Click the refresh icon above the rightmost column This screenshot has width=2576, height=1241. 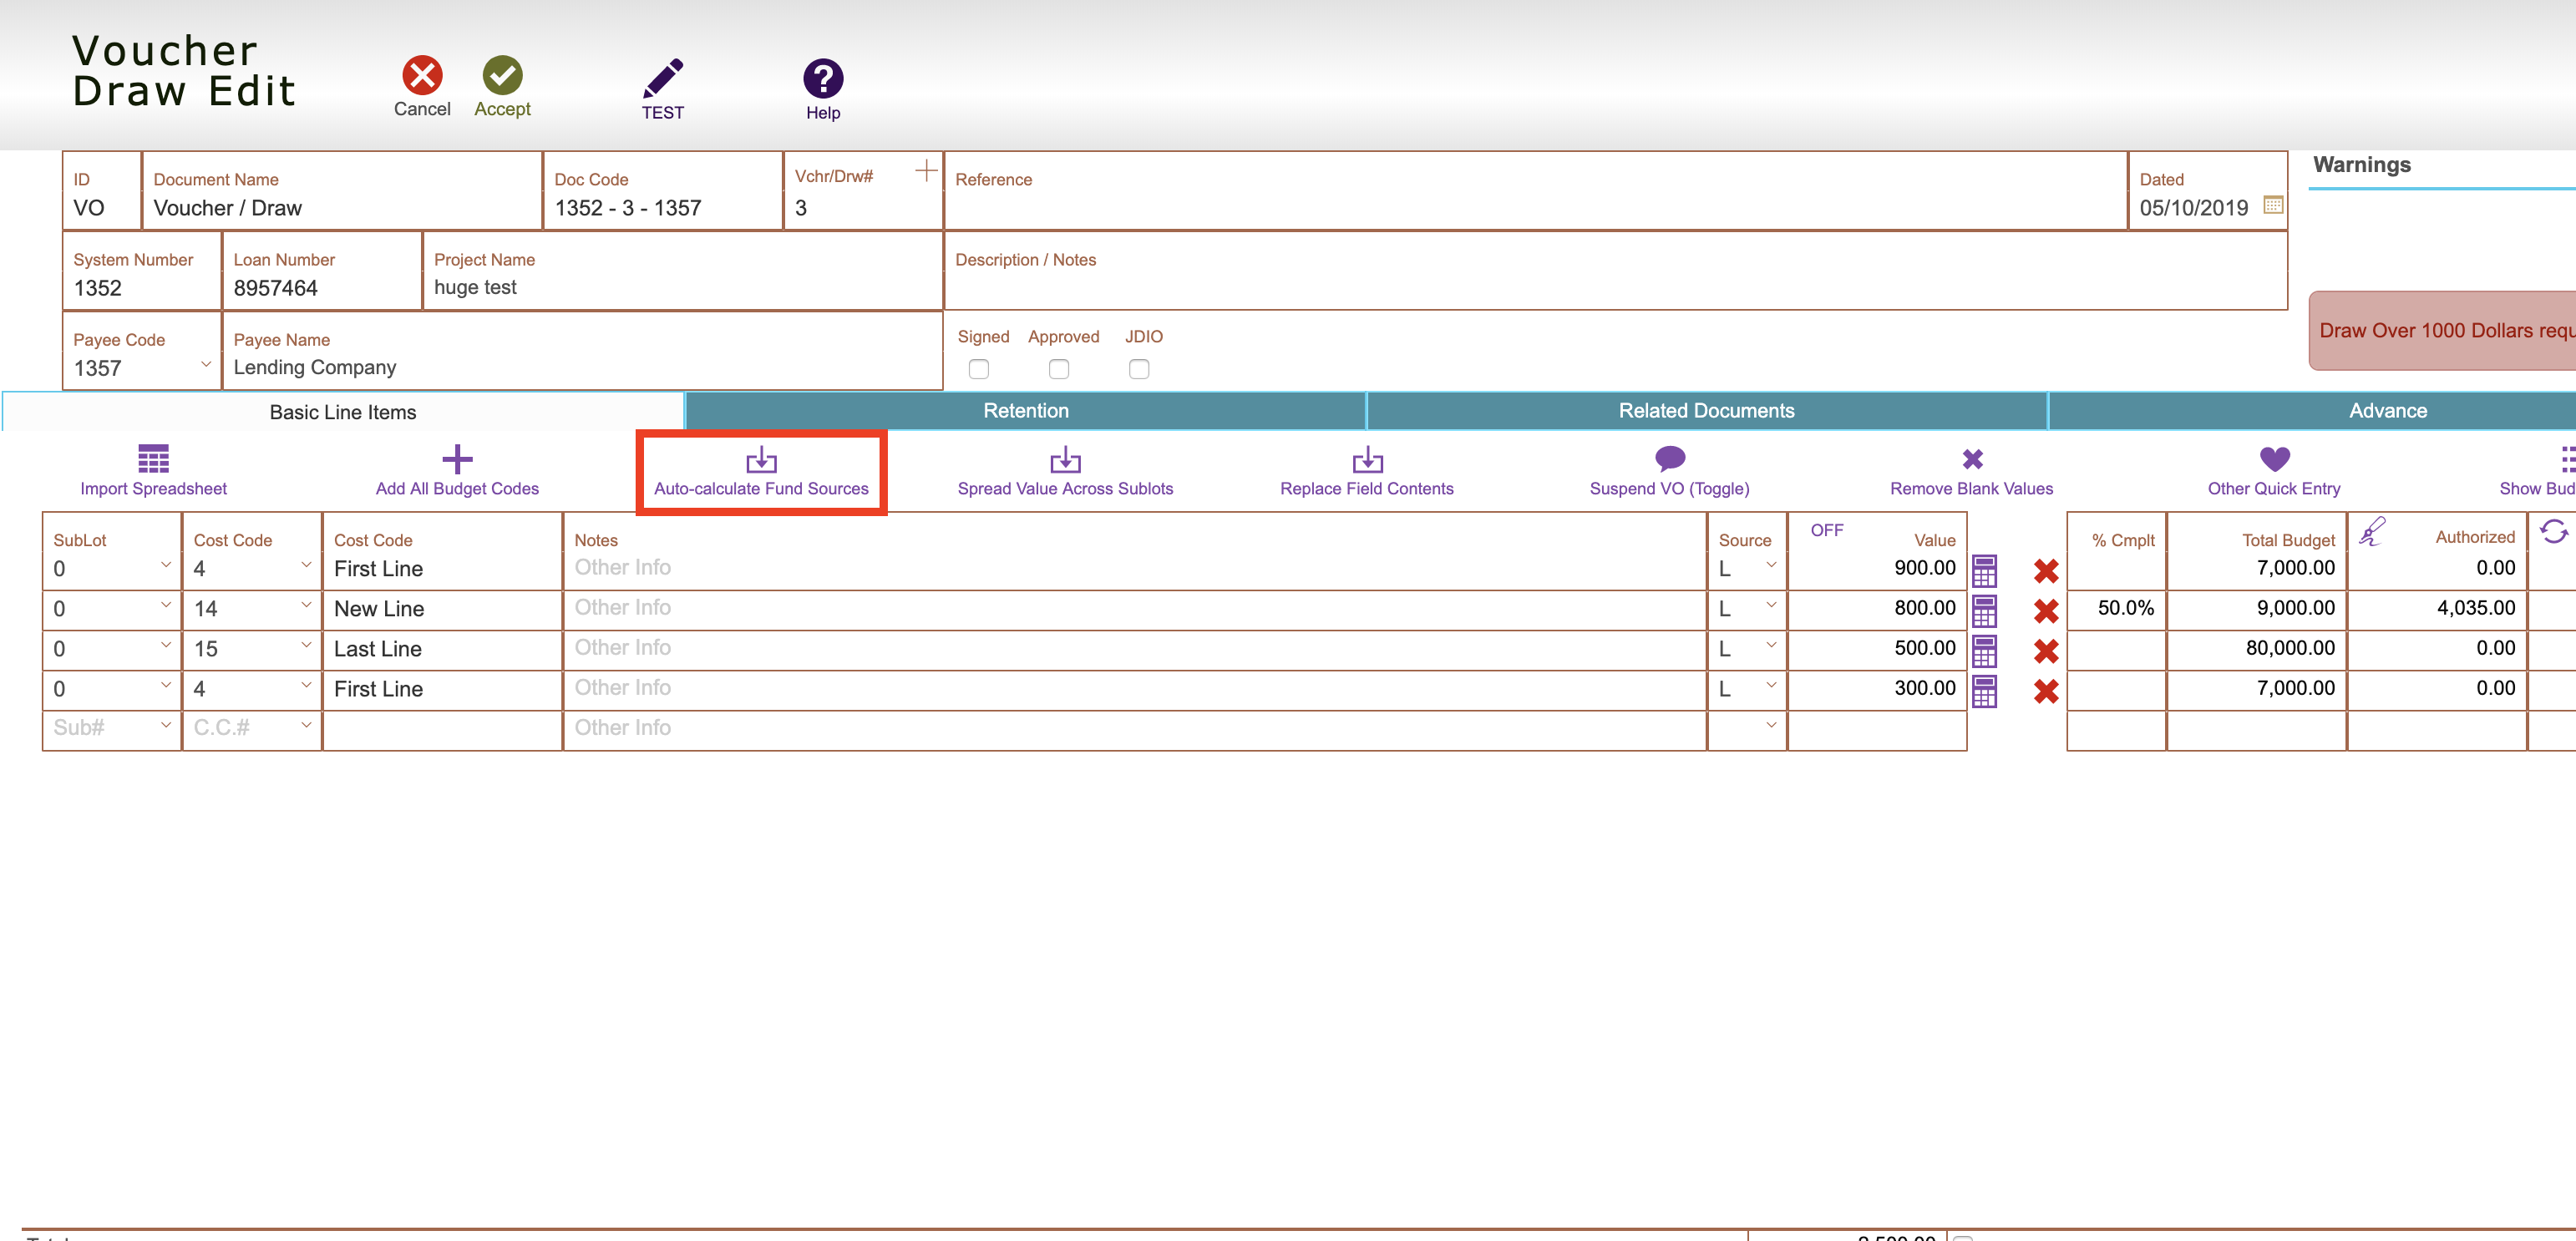click(x=2554, y=533)
